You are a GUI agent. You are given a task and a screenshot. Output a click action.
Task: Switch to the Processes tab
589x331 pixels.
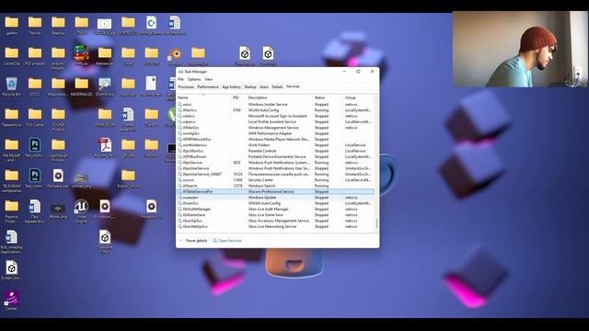tap(186, 86)
